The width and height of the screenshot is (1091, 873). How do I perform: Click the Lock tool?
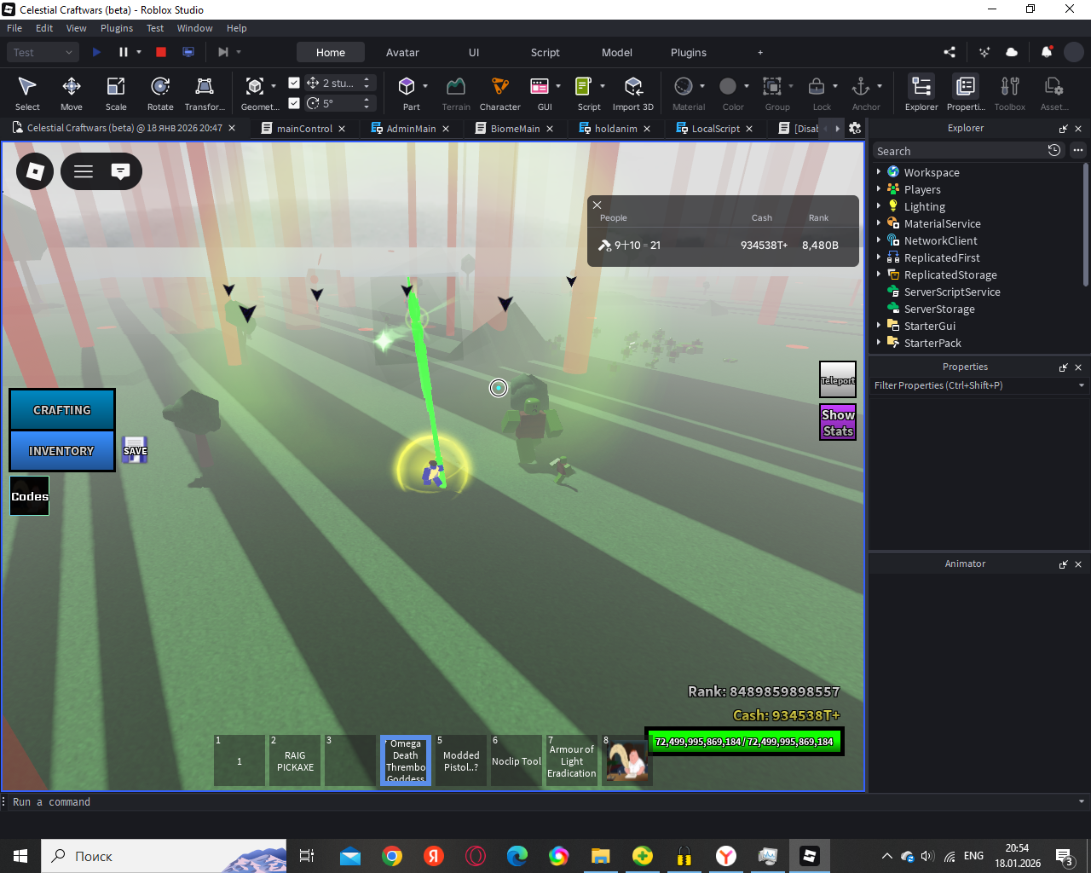pos(817,87)
